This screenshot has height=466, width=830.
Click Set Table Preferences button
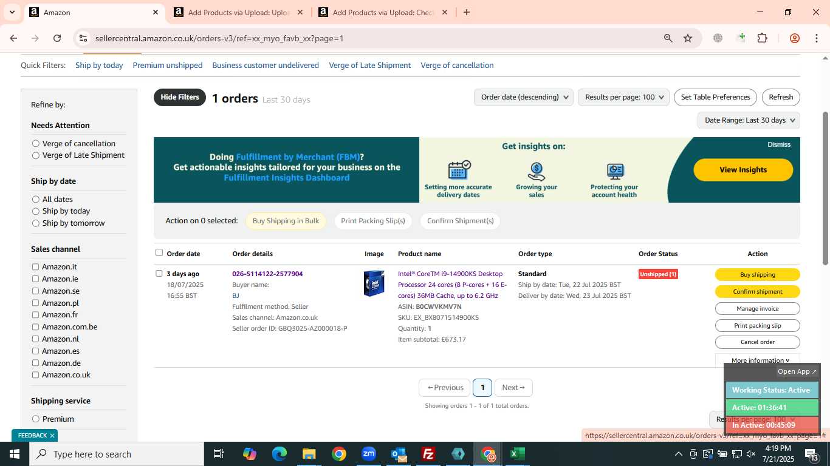tap(715, 97)
